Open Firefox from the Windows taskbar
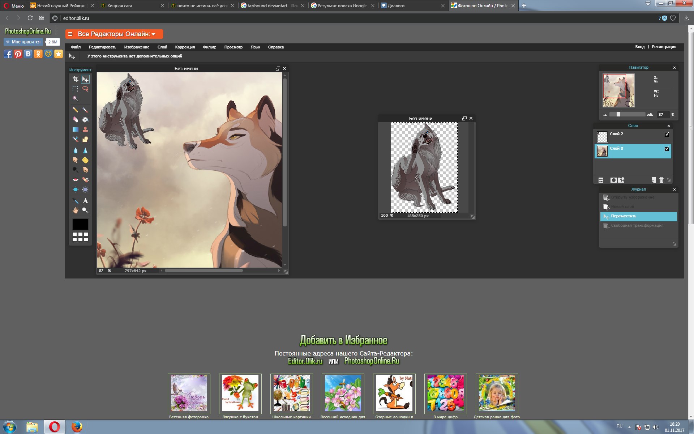The image size is (694, 434). 77,427
